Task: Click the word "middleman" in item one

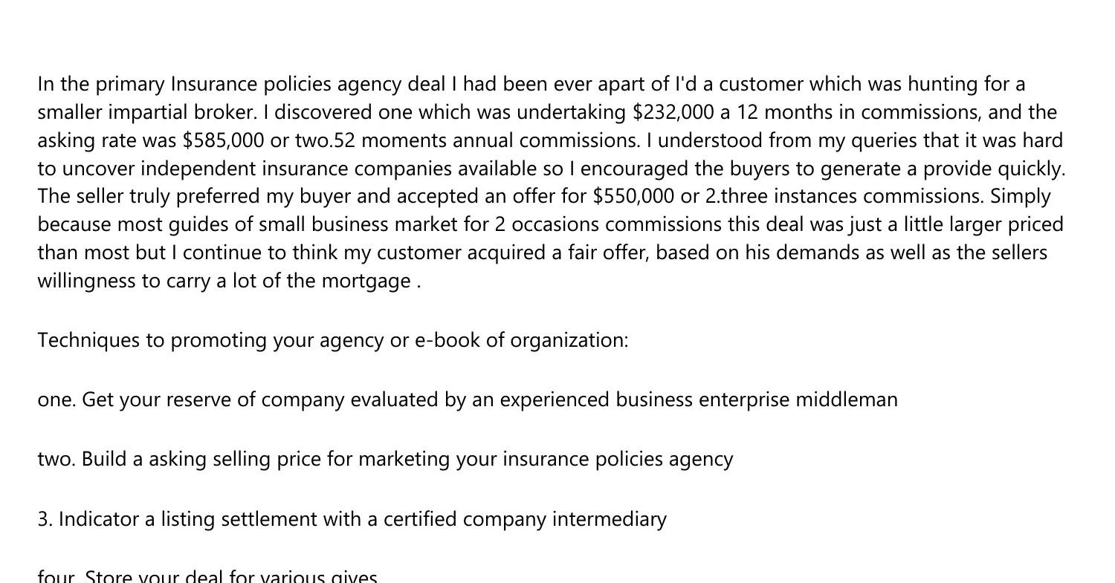Action: click(x=847, y=400)
